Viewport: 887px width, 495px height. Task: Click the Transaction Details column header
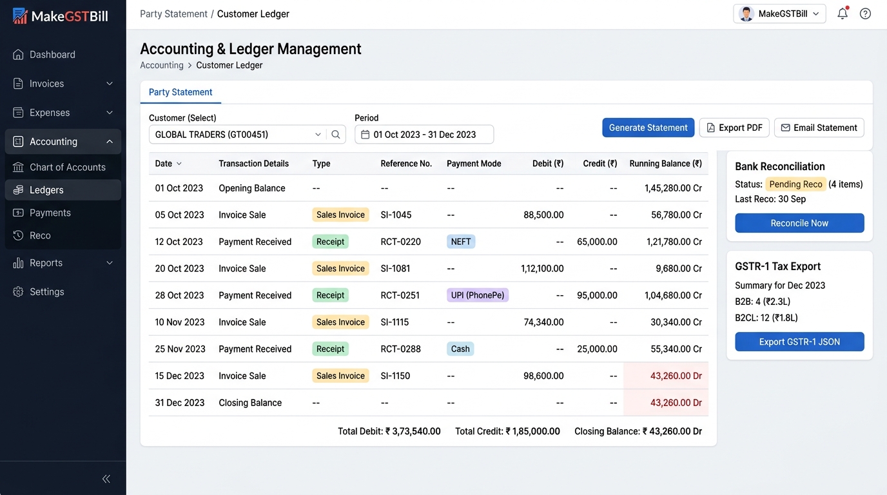tap(253, 164)
